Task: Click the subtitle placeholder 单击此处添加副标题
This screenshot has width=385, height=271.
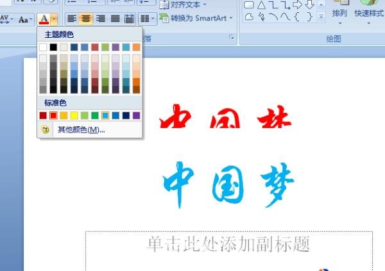Action: point(228,244)
